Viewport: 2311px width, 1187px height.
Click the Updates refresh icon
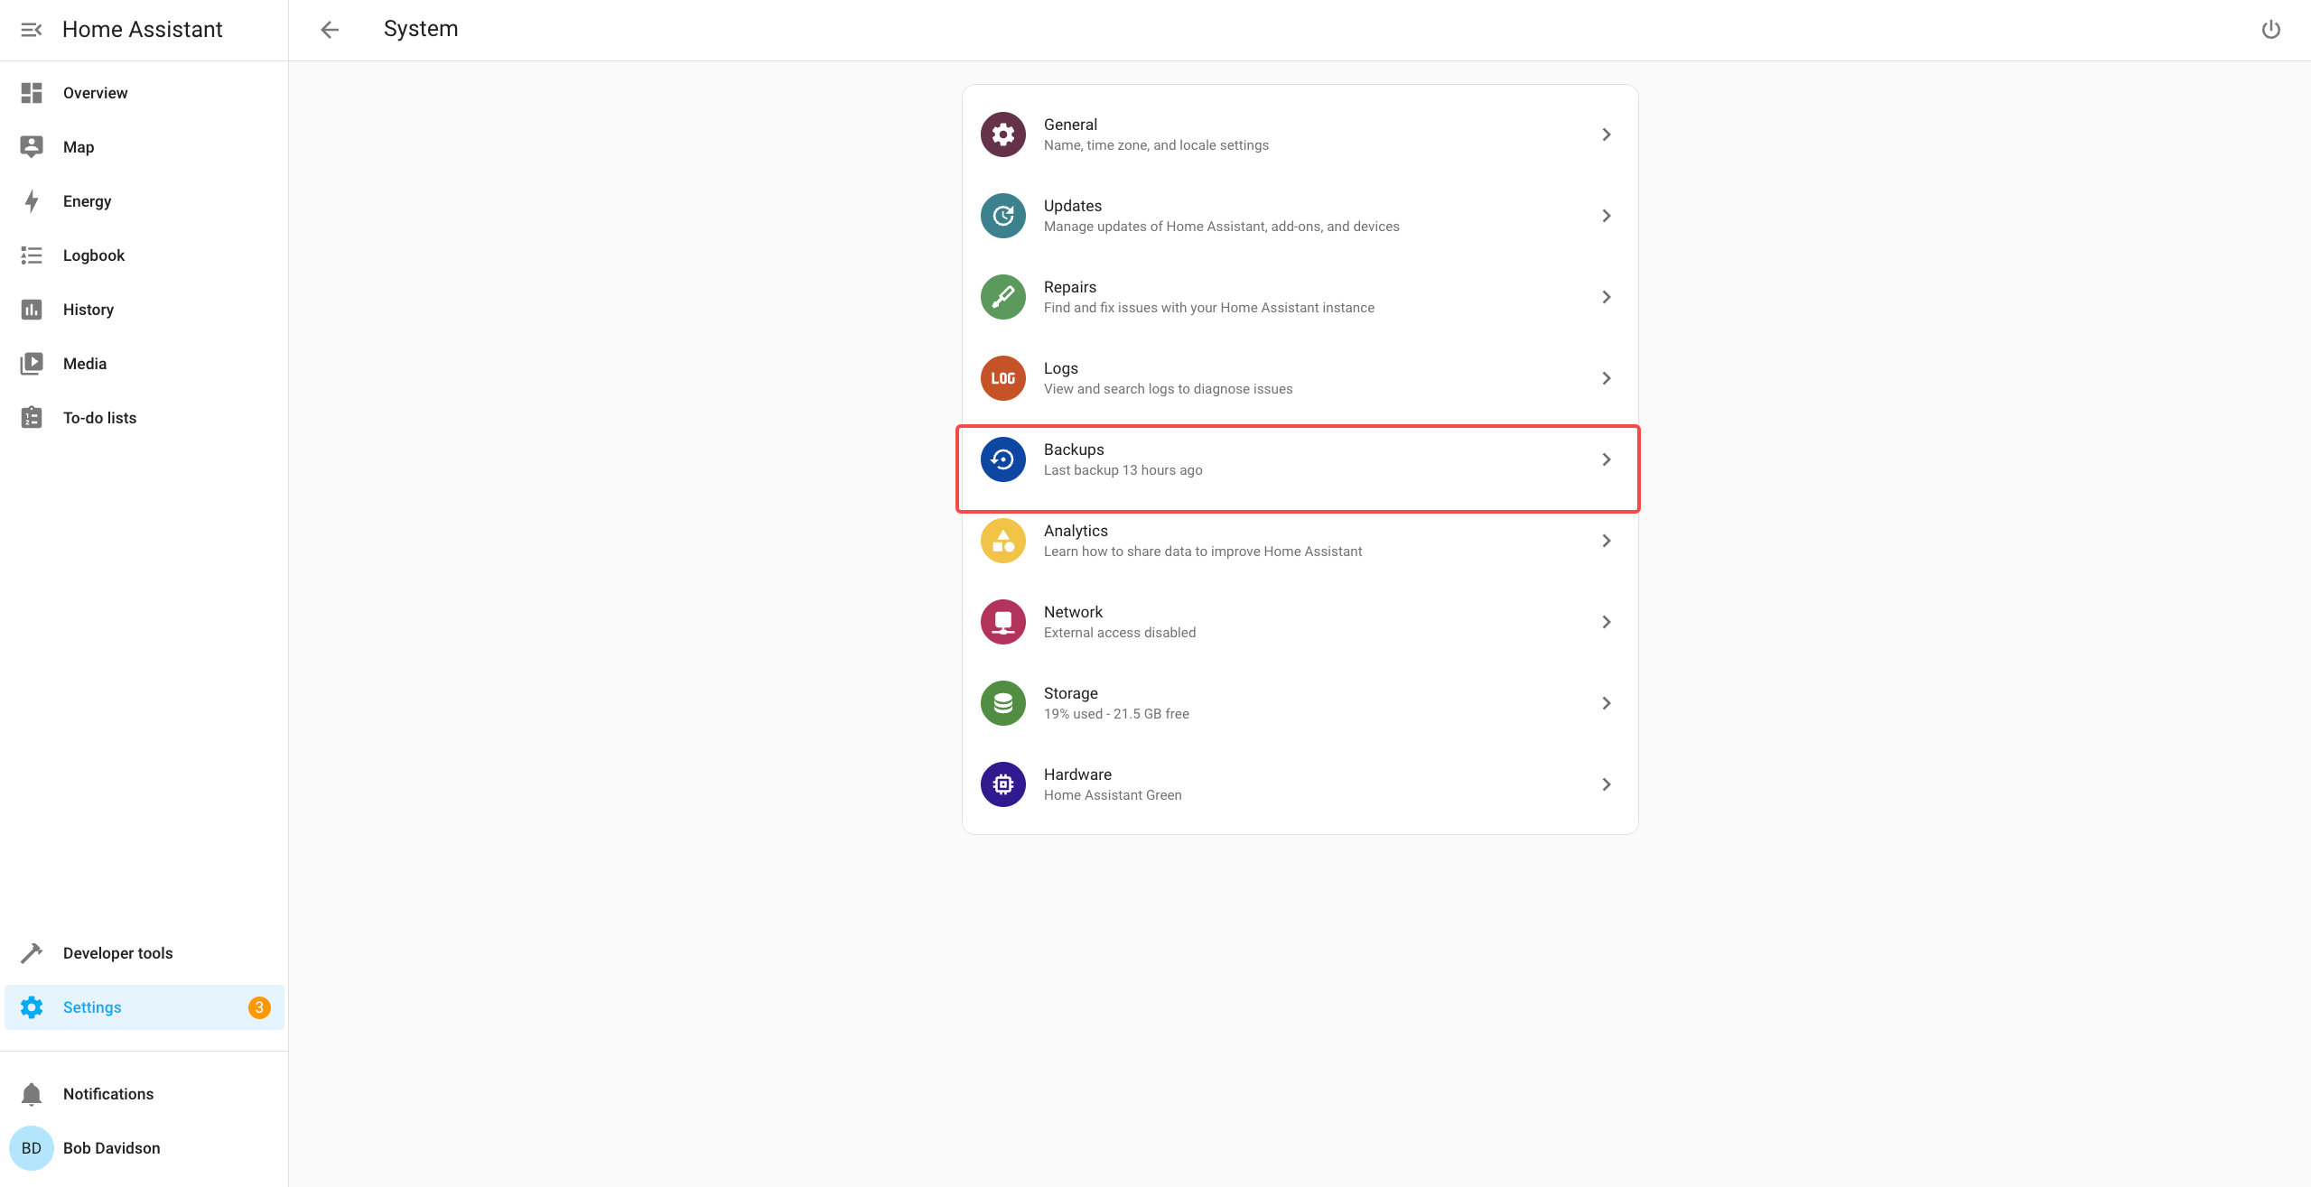tap(1003, 216)
